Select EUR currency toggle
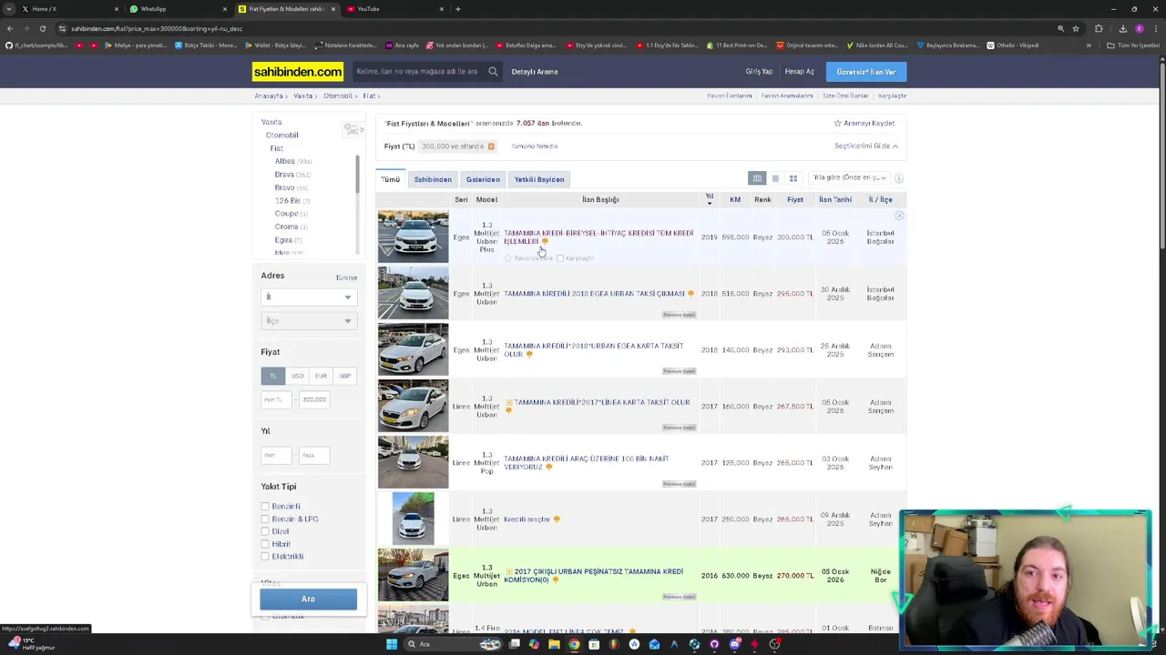Screen dimensions: 1166x655 pyautogui.click(x=321, y=376)
